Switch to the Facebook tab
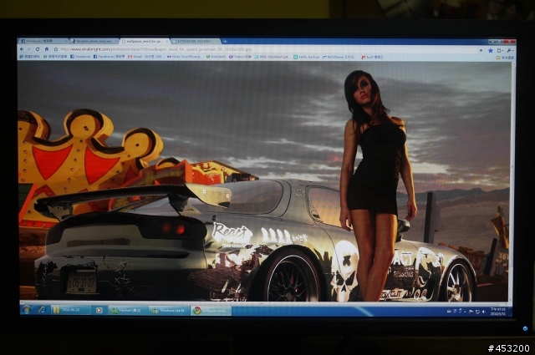The height and width of the screenshot is (355, 535). tap(42, 41)
